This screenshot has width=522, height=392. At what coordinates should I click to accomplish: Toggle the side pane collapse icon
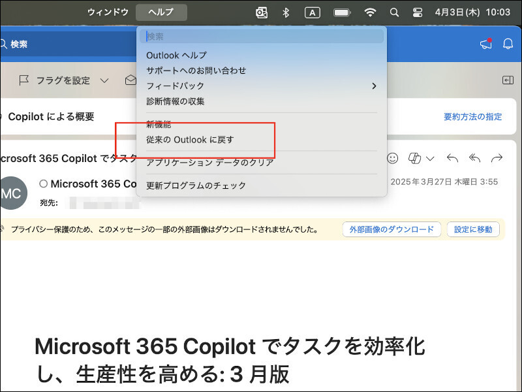[x=508, y=80]
